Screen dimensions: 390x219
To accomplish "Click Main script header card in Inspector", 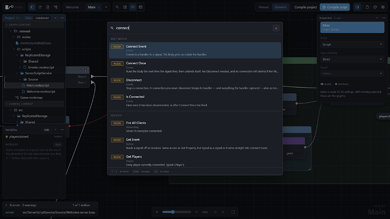I will pyautogui.click(x=352, y=27).
